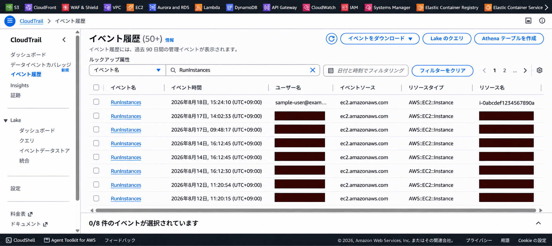The width and height of the screenshot is (552, 246).
Task: Check the 15:24:10 August 18 event
Action: (96, 102)
